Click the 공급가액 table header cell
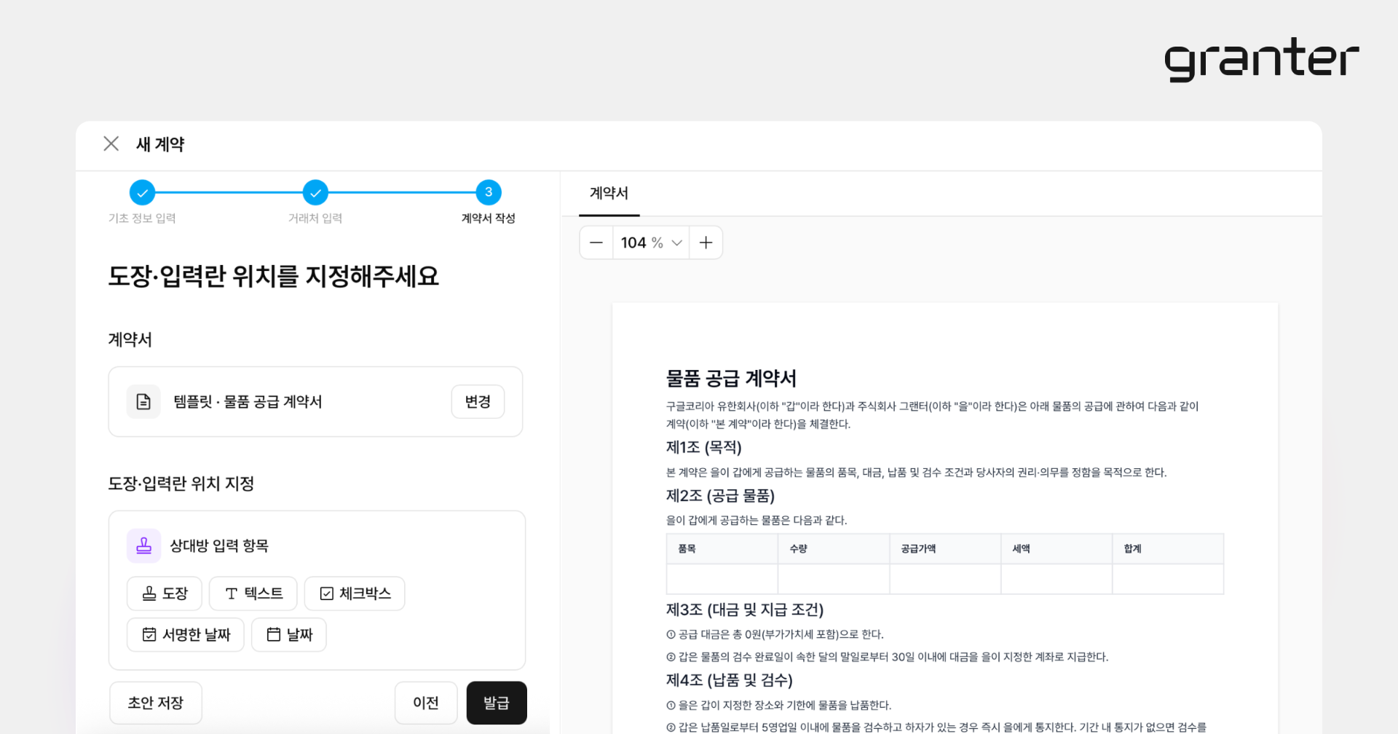 point(945,549)
